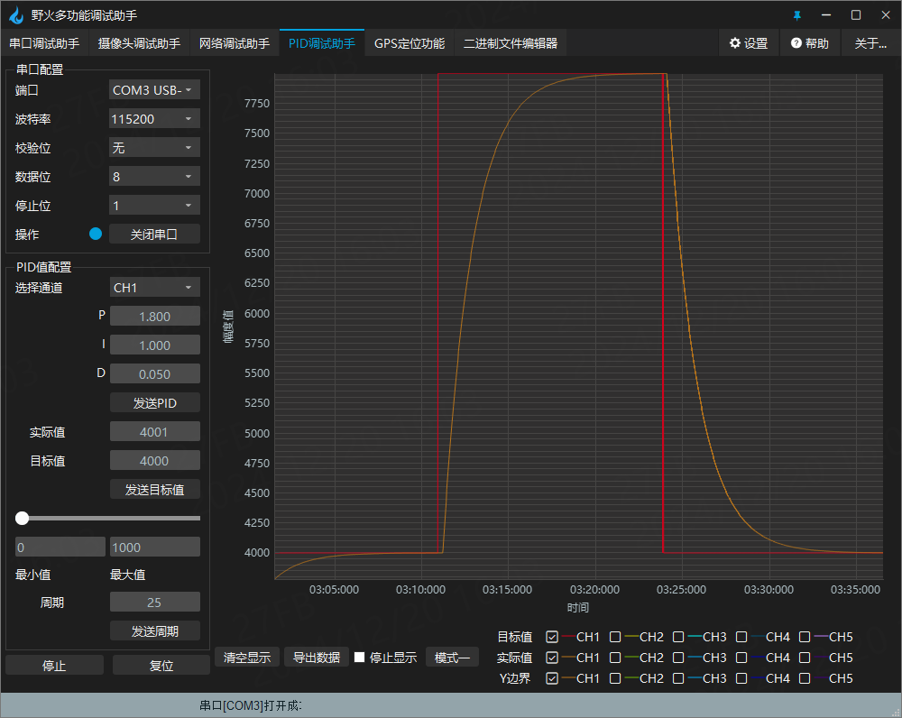
Task: Click the 停止 button
Action: 55,665
